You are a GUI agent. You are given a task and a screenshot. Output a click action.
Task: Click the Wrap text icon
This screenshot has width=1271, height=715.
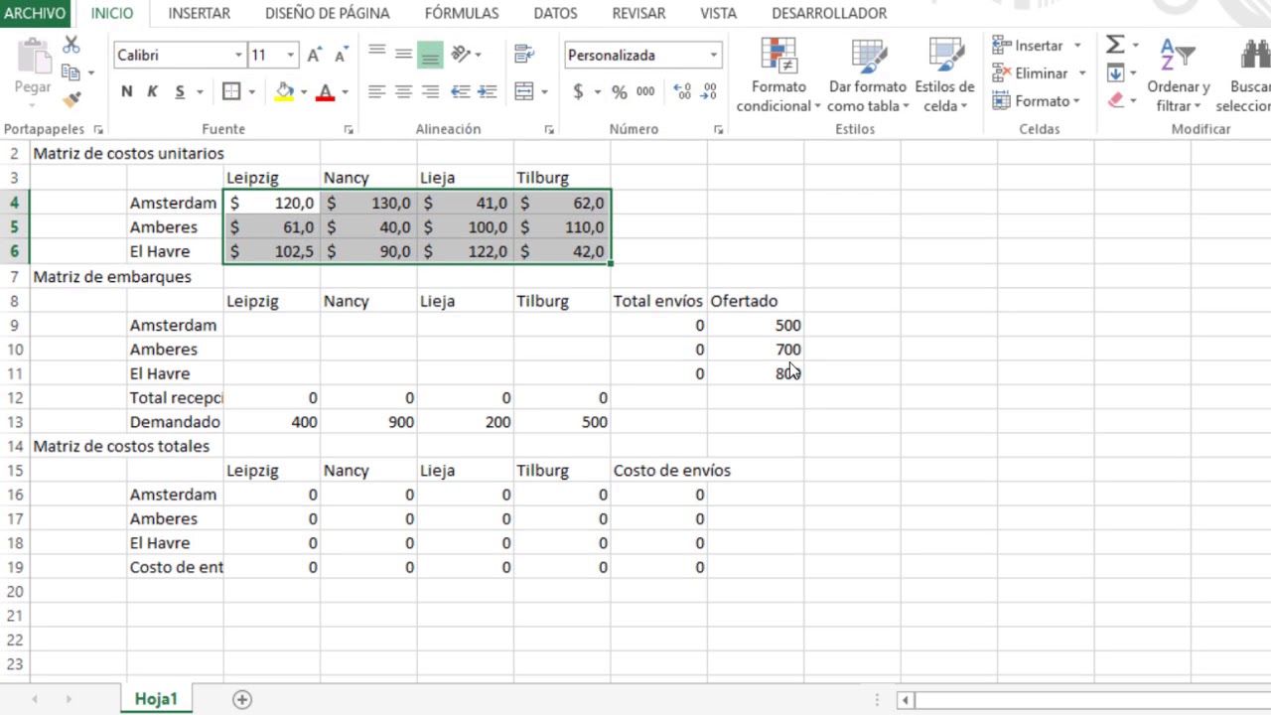click(x=524, y=55)
